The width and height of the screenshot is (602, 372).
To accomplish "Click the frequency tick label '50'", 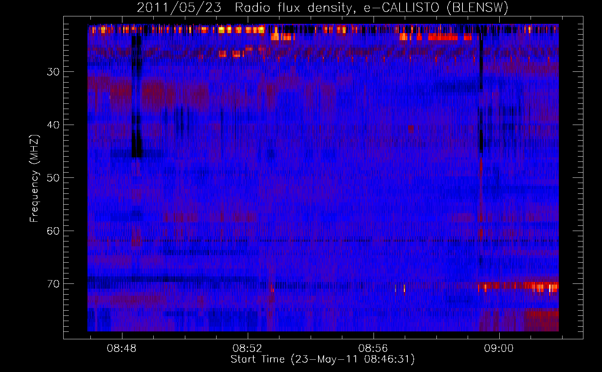I will 53,178.
